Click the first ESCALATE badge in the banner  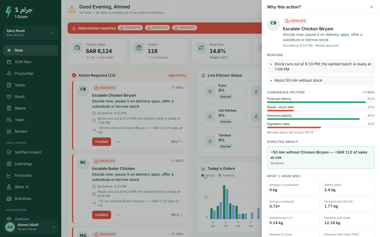click(x=130, y=28)
